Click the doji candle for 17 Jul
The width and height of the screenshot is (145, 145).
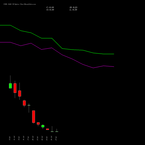[29, 105]
